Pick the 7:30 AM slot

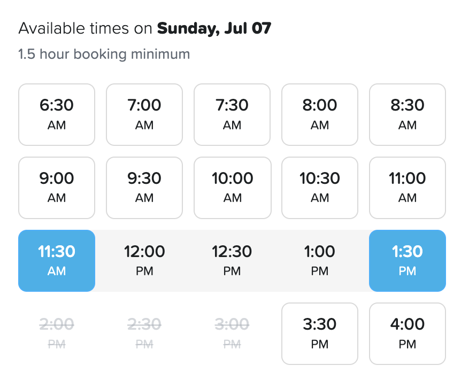pyautogui.click(x=232, y=114)
